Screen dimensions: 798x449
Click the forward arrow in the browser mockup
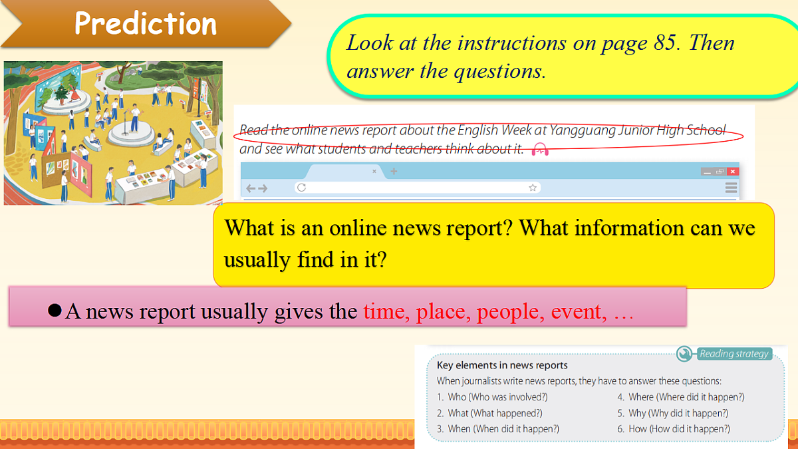263,188
